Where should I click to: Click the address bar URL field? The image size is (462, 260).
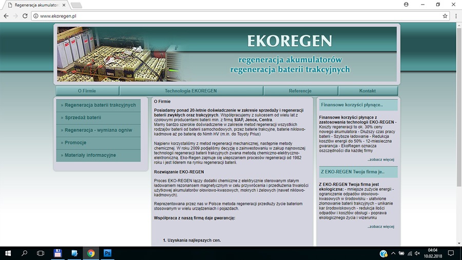click(x=231, y=16)
